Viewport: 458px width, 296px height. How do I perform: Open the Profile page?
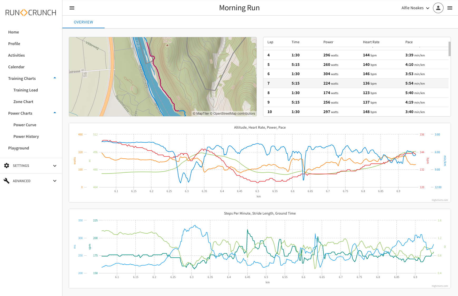pyautogui.click(x=14, y=44)
